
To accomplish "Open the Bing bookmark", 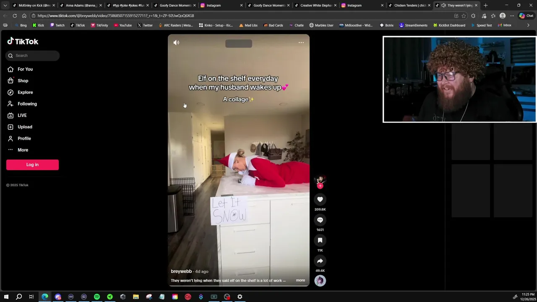I will (x=21, y=25).
